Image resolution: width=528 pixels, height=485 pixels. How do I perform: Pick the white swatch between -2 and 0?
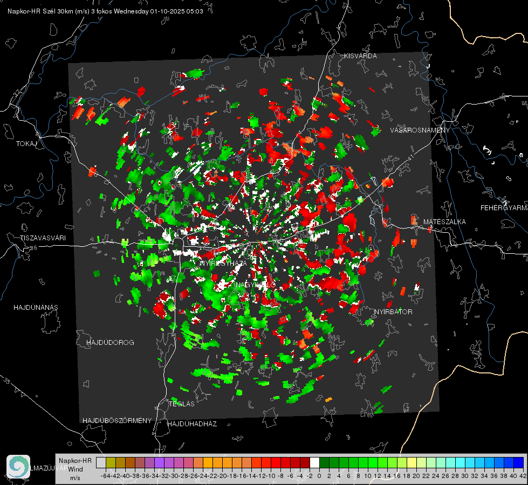click(314, 462)
